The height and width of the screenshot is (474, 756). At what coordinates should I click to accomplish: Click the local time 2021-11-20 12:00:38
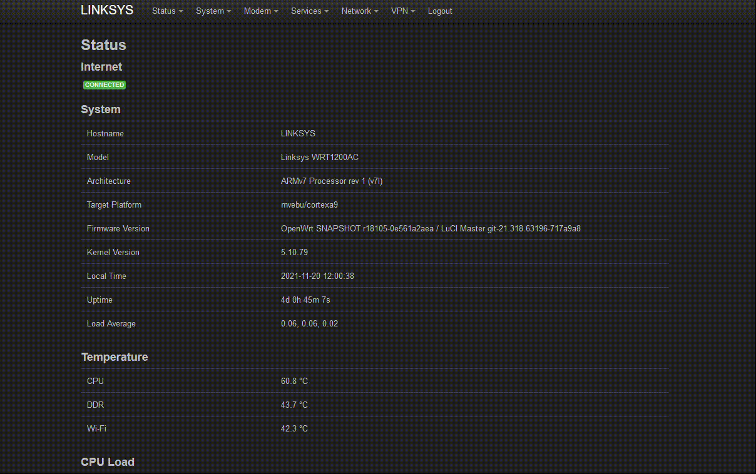pos(317,276)
